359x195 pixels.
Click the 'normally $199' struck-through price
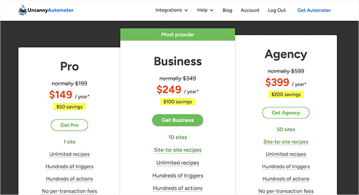(x=69, y=83)
